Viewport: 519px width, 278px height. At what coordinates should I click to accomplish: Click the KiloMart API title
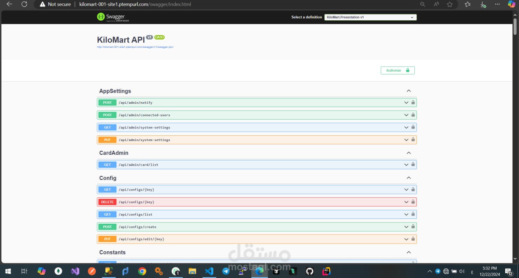[x=121, y=40]
